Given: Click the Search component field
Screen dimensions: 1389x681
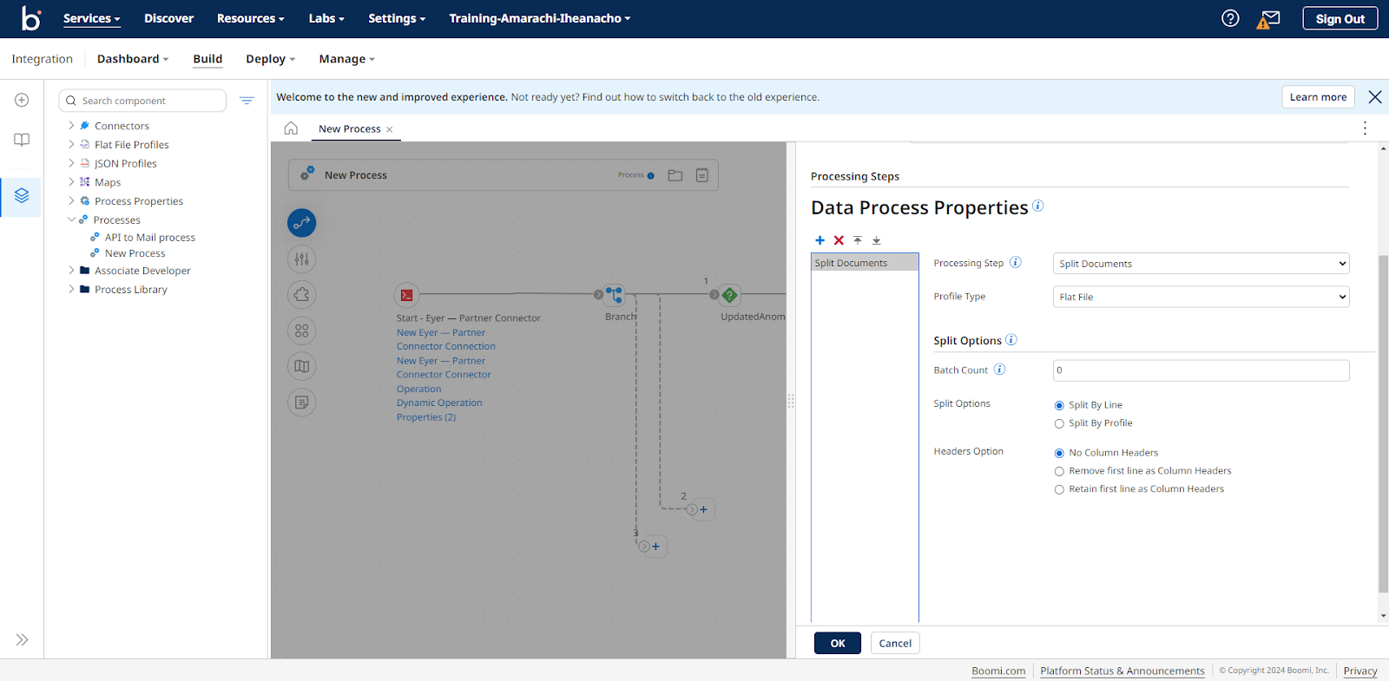Looking at the screenshot, I should click(142, 101).
